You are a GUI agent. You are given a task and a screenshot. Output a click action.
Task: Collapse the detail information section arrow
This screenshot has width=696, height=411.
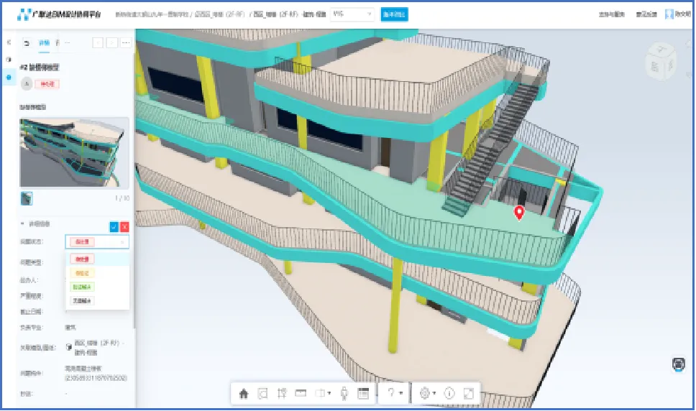(x=22, y=224)
